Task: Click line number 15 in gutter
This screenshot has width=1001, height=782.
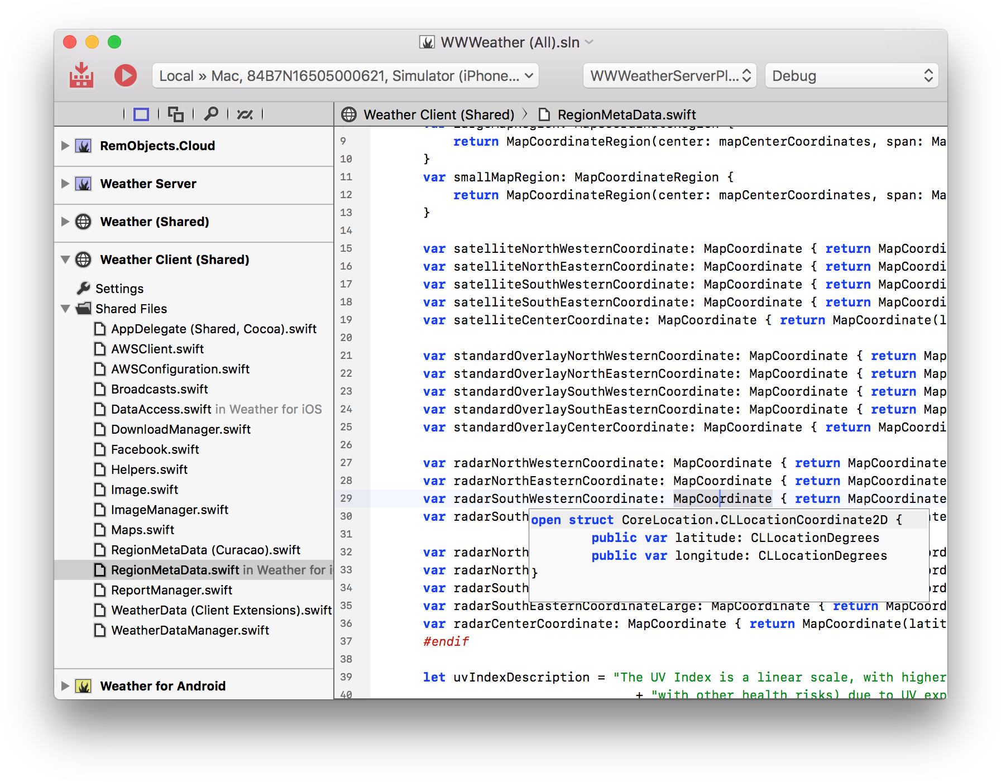Action: click(x=346, y=248)
